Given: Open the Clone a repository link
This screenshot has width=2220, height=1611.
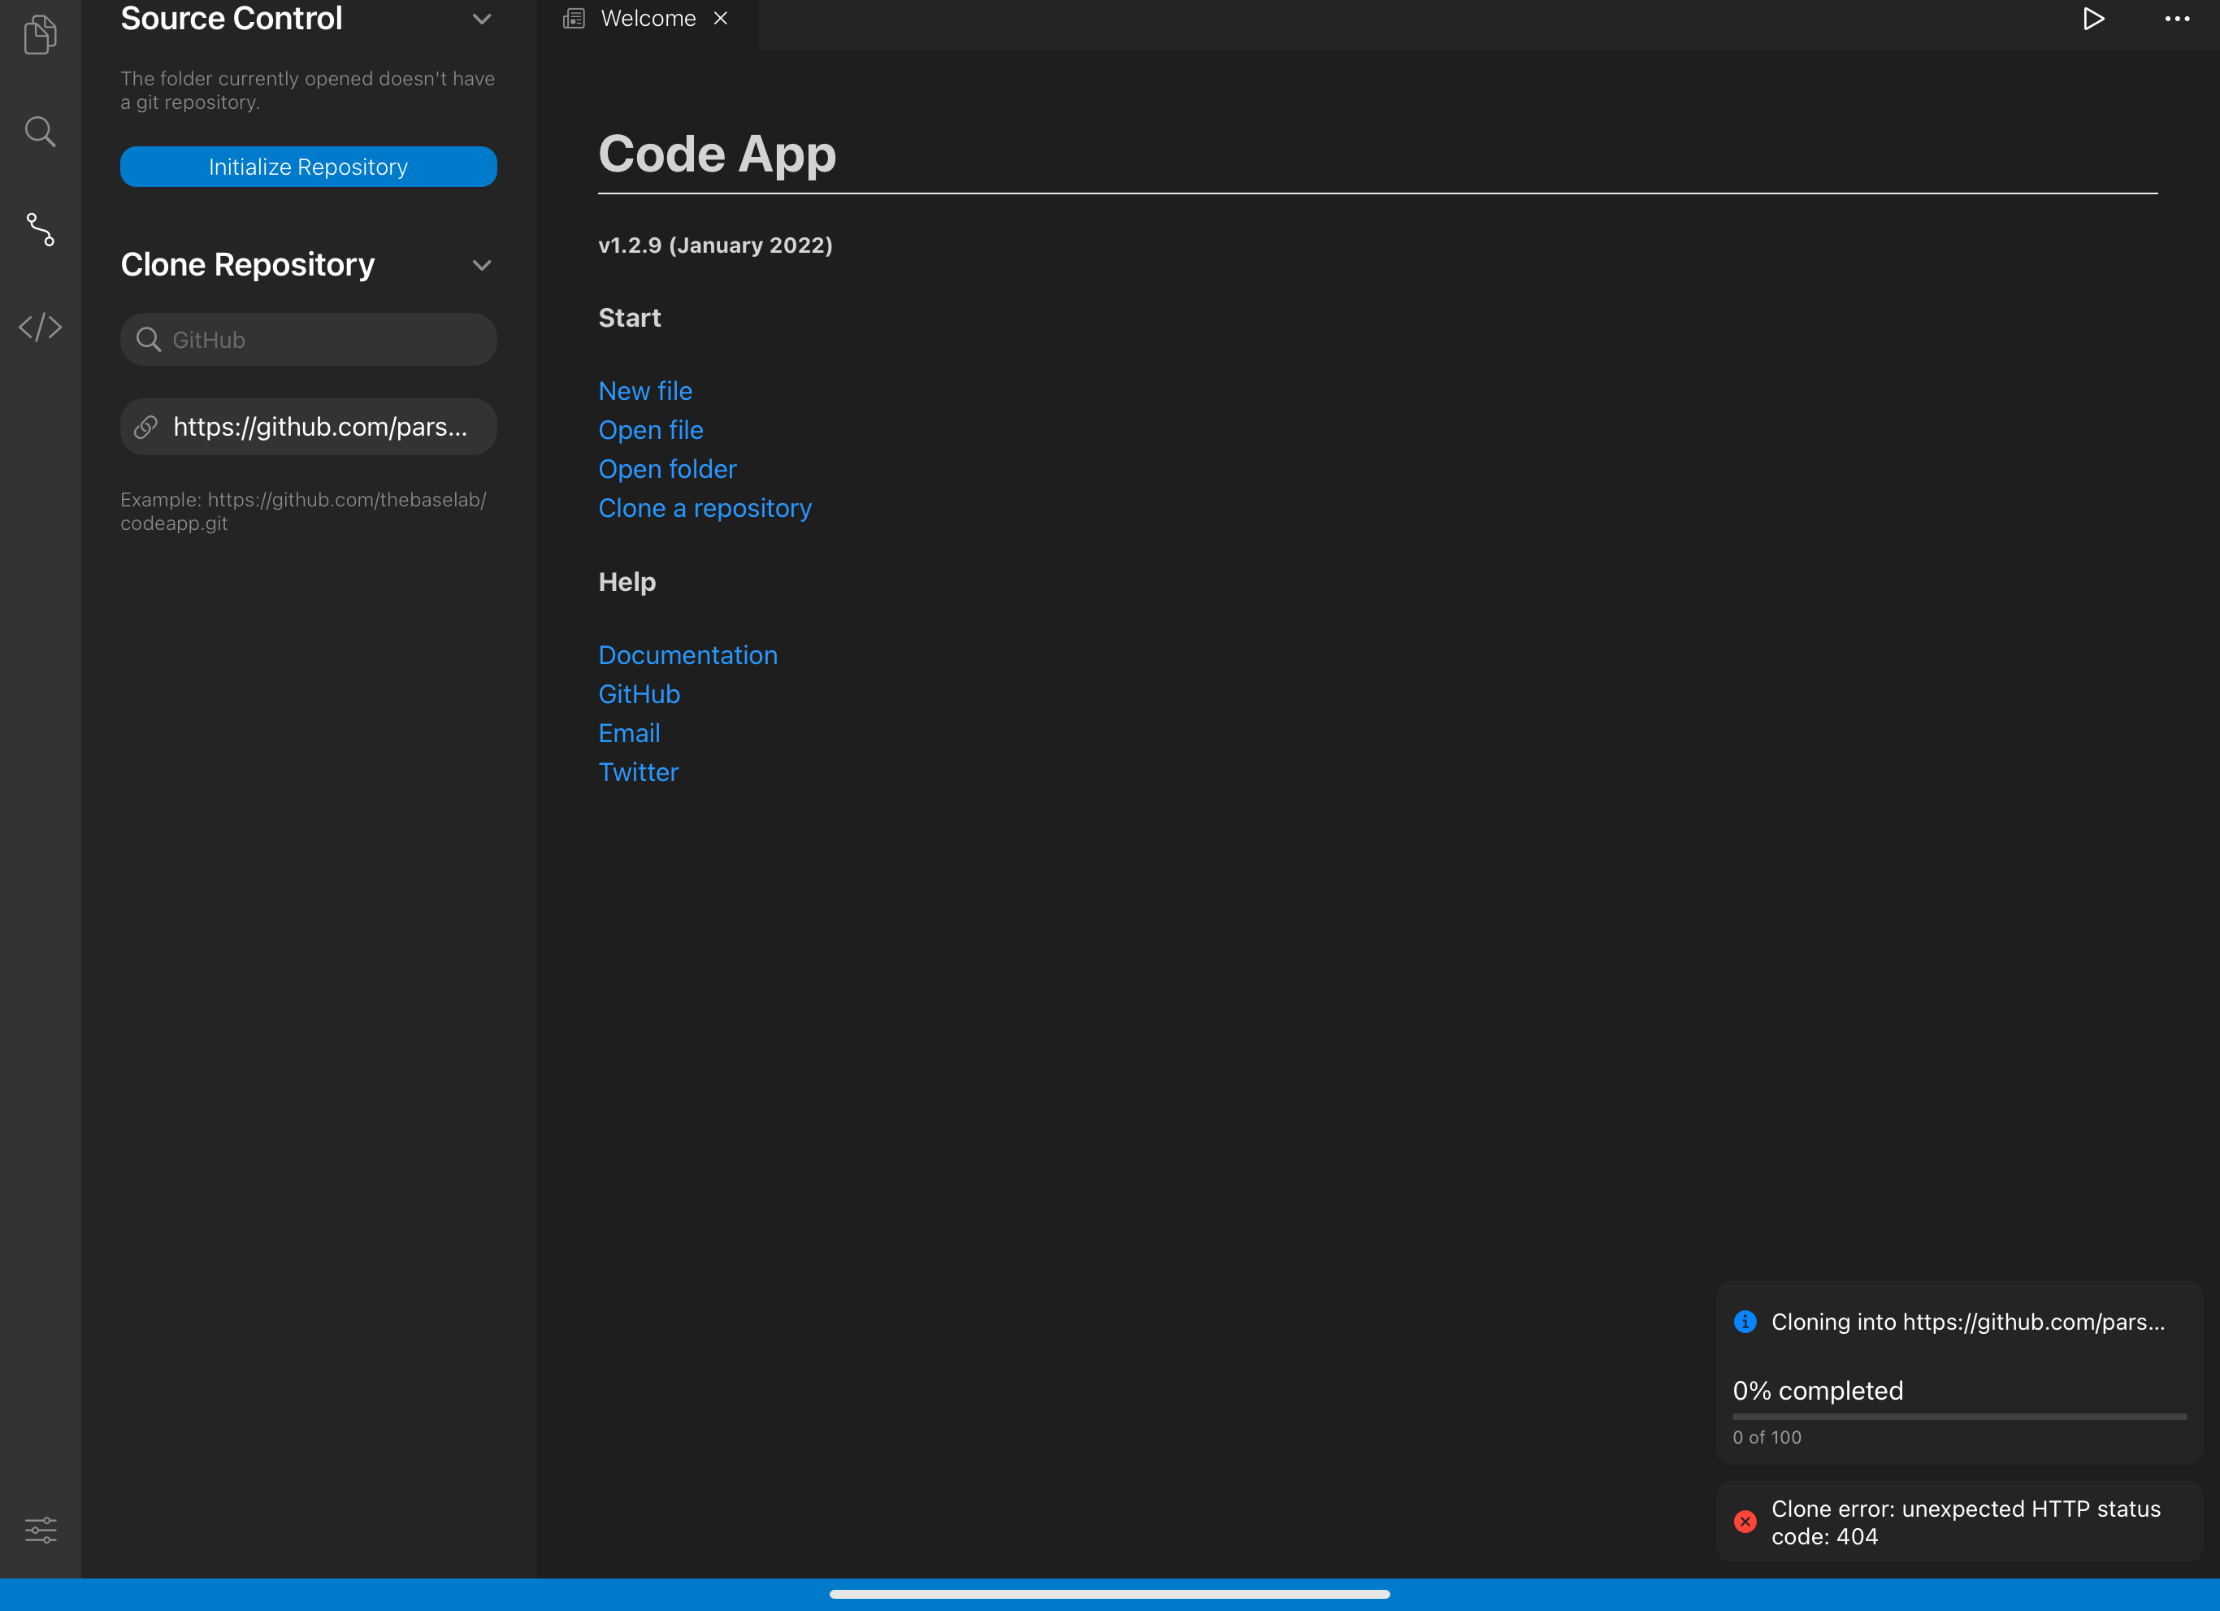Looking at the screenshot, I should (x=705, y=508).
